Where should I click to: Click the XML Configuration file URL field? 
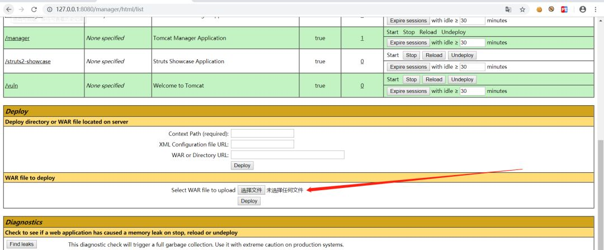[x=262, y=144]
